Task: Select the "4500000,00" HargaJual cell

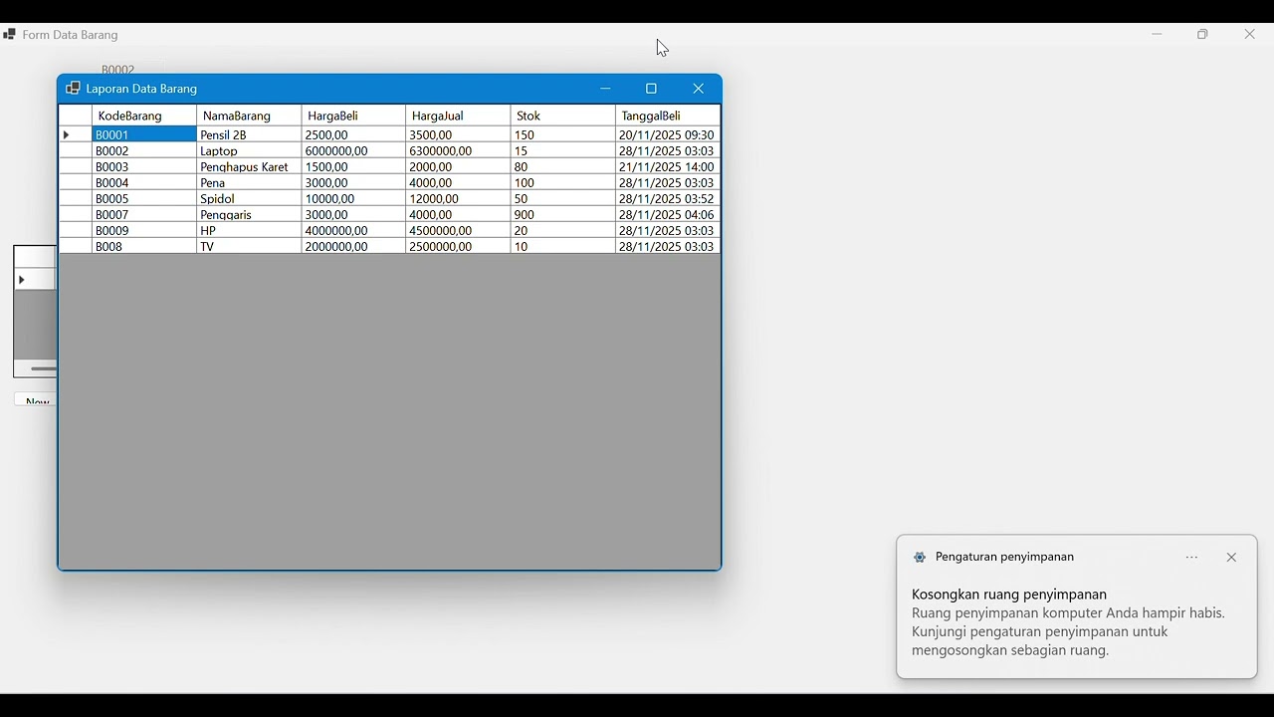Action: 458,230
